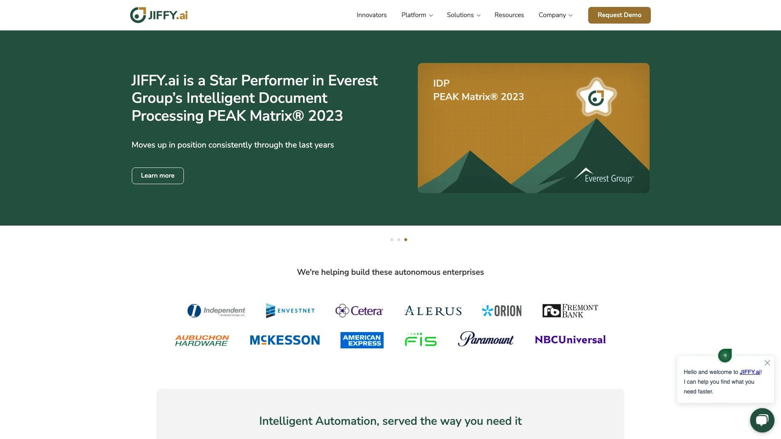Click the chatbot avatar icon
Viewport: 781px width, 439px height.
point(726,355)
